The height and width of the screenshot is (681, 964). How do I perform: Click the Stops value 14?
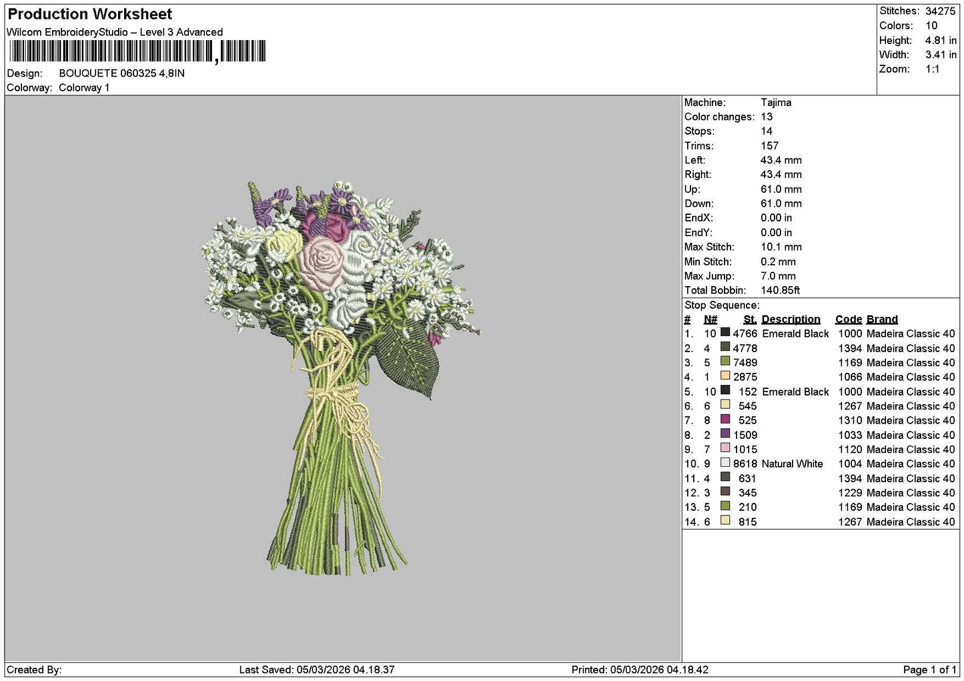pos(767,131)
